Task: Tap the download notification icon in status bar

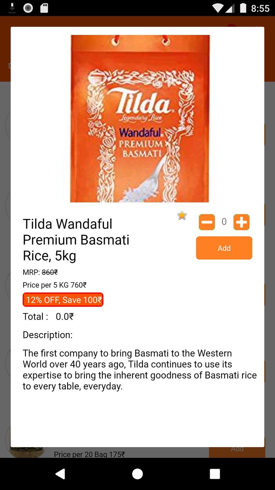Action: (12, 8)
